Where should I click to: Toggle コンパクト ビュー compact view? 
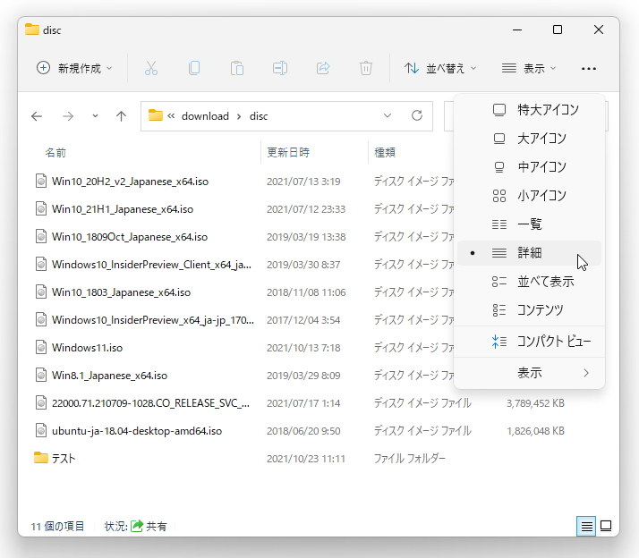coord(530,342)
